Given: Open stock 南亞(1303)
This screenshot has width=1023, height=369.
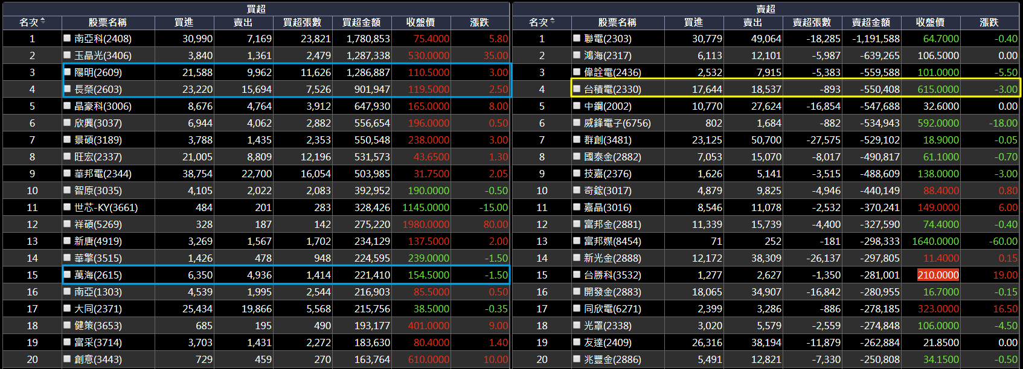Looking at the screenshot, I should coord(98,292).
